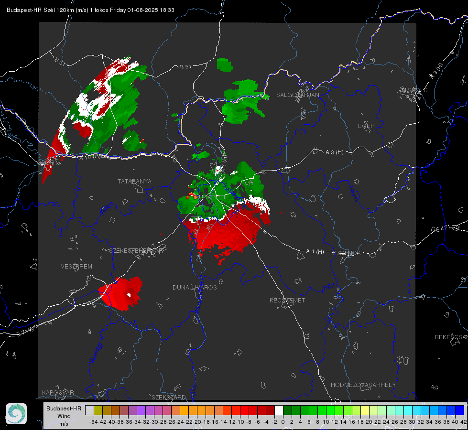Click the SALGÓTARJÁN city label
This screenshot has width=468, height=430.
[x=297, y=95]
